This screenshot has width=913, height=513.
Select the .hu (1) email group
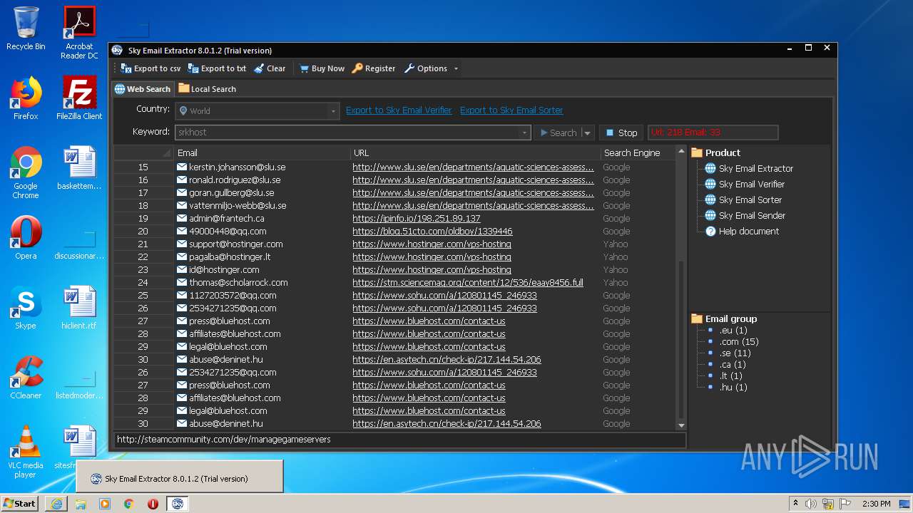[x=733, y=388]
